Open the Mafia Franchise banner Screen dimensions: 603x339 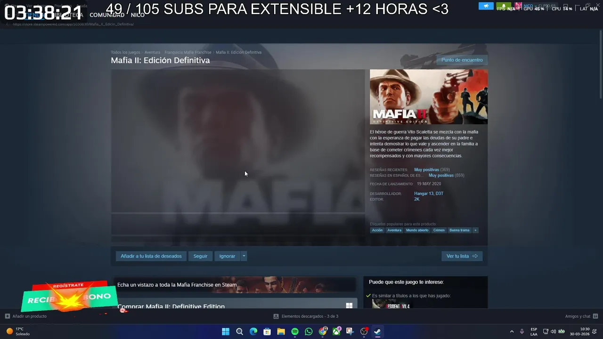[234, 285]
